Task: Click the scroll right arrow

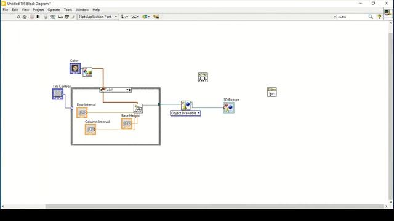Action: coord(386,206)
